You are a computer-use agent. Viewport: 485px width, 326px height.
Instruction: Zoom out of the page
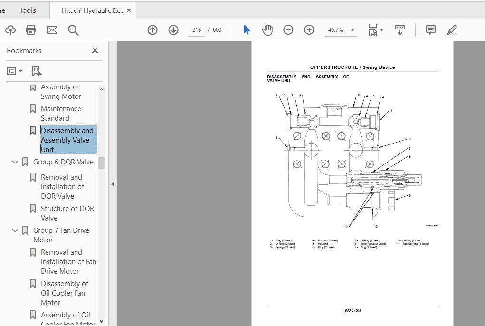(288, 29)
